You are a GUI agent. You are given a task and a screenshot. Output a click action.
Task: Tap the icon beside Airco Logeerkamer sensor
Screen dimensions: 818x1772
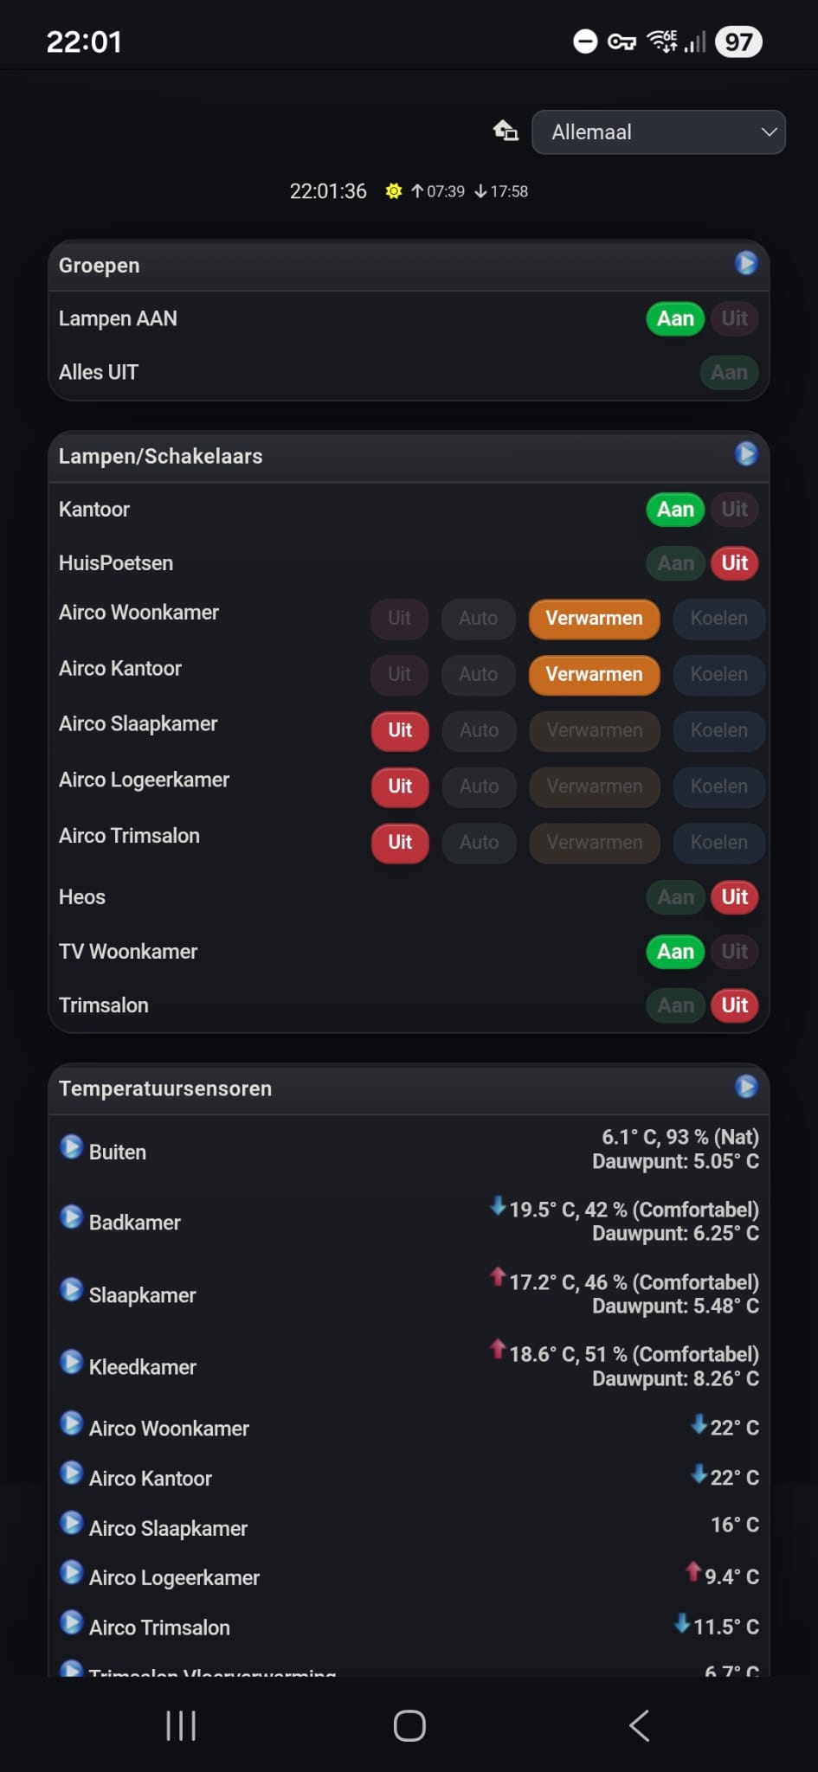click(72, 1572)
